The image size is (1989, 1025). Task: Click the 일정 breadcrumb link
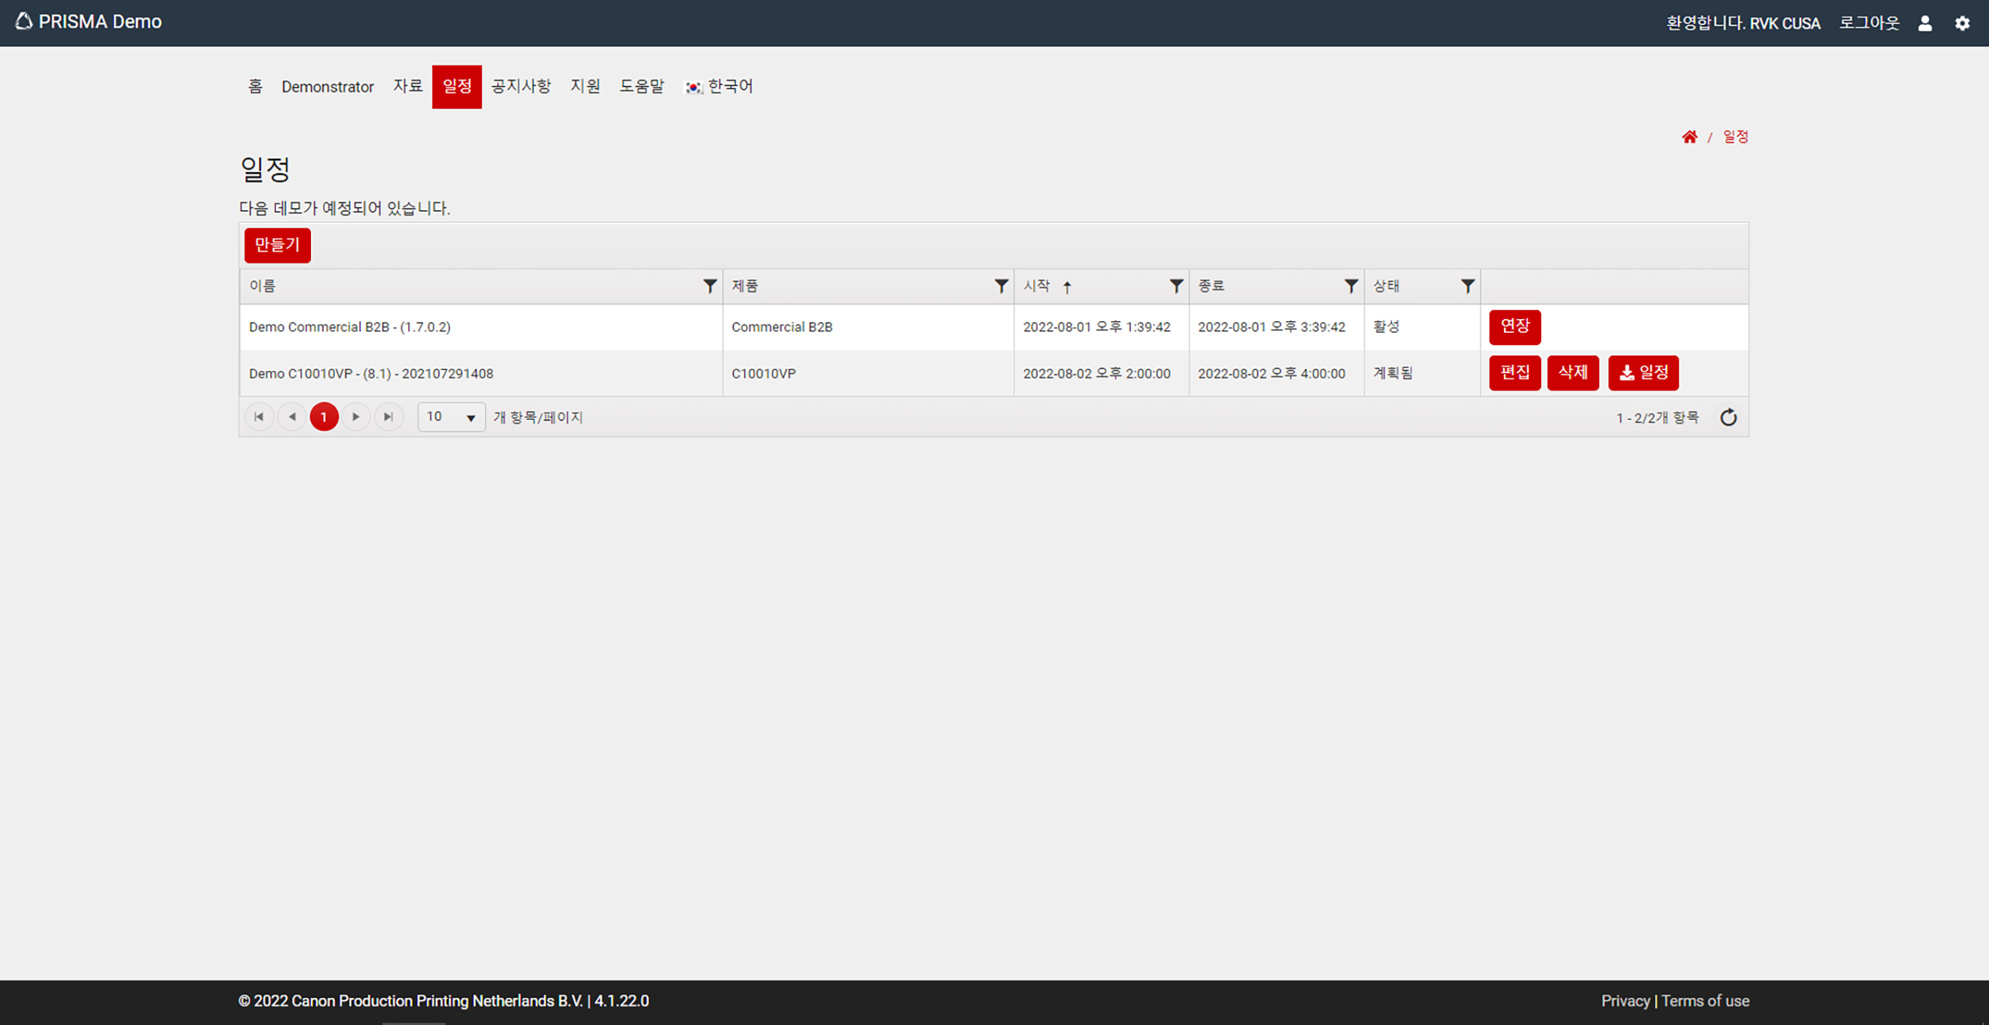click(1735, 137)
